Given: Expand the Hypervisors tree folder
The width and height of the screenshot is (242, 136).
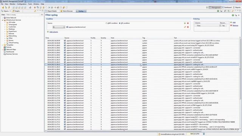Looking at the screenshot, I should [5, 31].
